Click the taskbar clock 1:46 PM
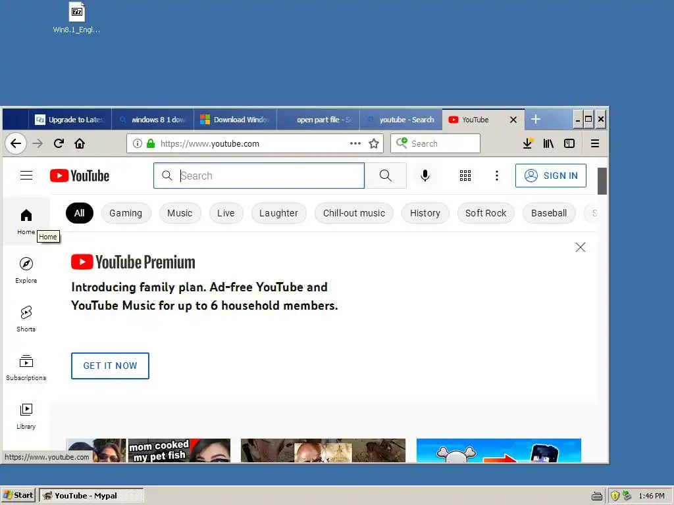This screenshot has width=674, height=505. [652, 496]
